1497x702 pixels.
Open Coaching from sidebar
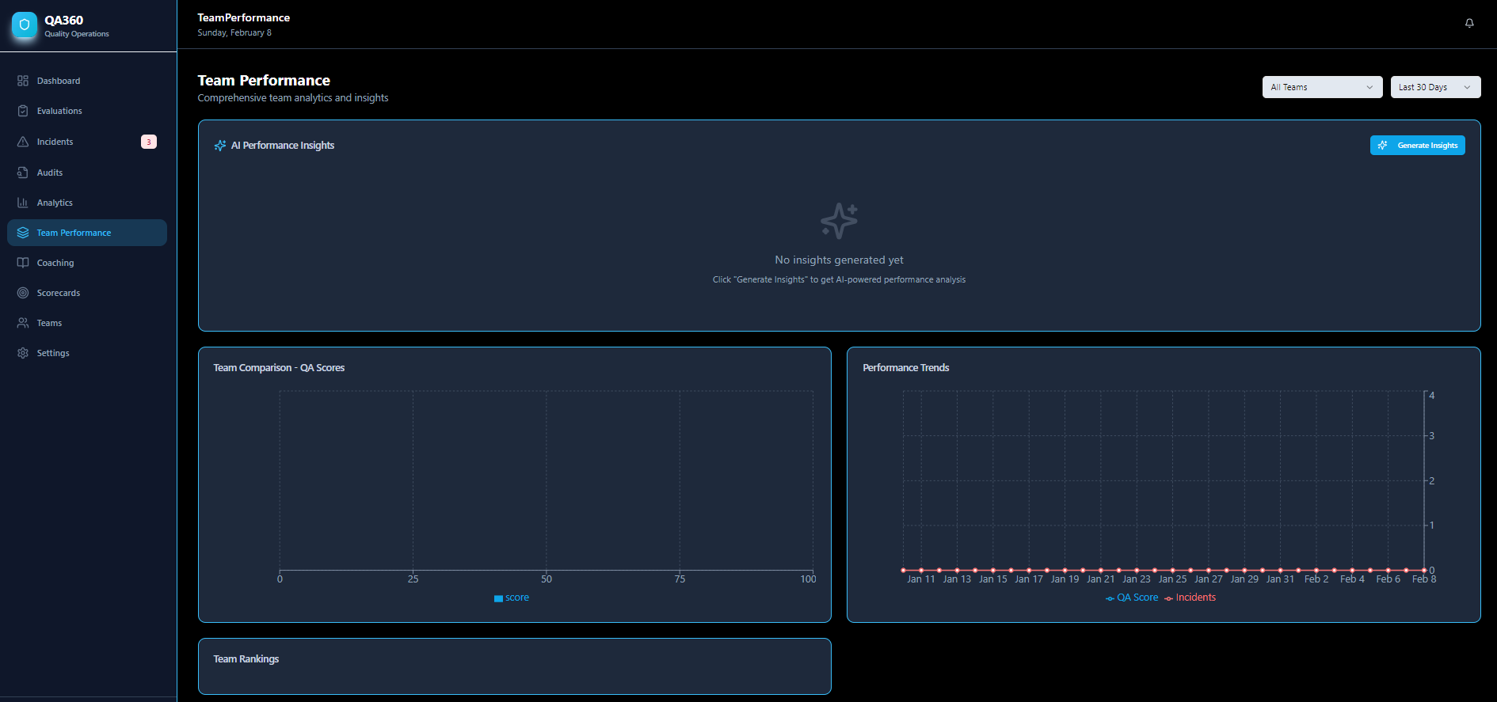(x=87, y=263)
